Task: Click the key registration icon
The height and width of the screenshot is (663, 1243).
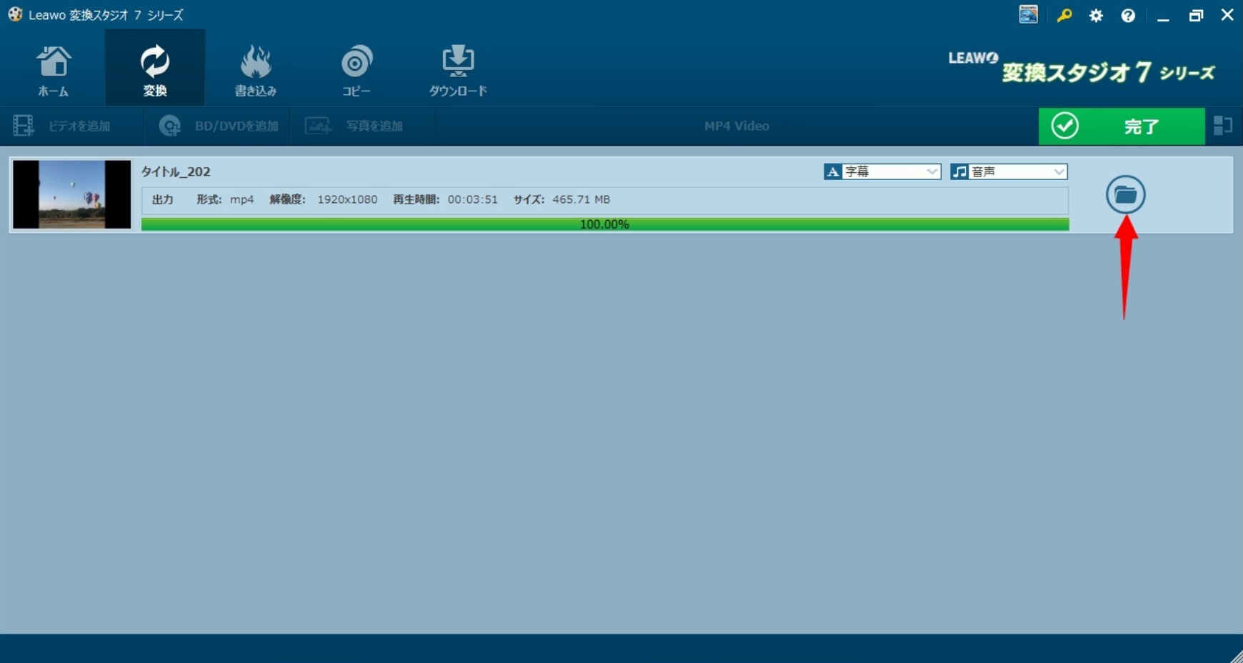Action: (x=1064, y=16)
